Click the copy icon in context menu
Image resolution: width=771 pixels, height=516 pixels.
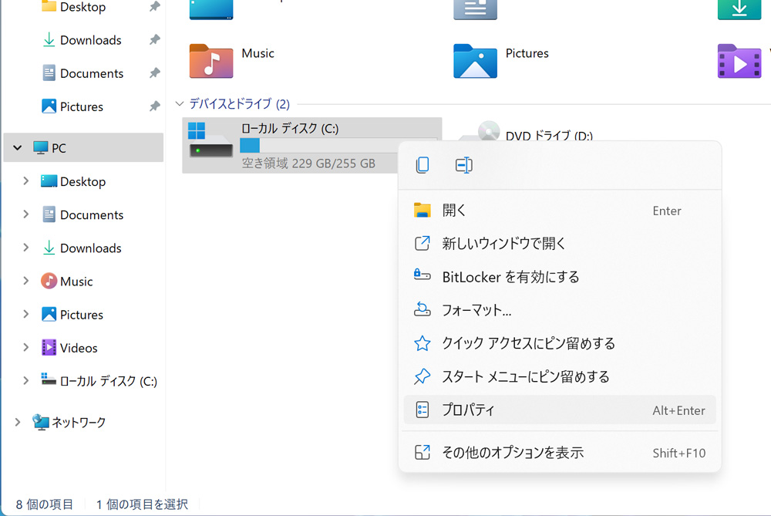coord(423,165)
